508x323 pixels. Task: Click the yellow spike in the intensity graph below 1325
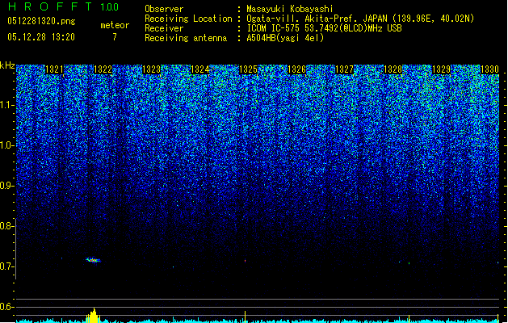[x=245, y=317]
